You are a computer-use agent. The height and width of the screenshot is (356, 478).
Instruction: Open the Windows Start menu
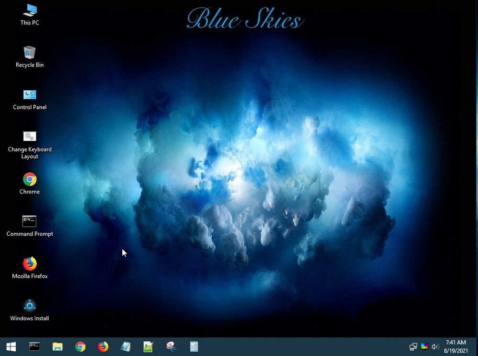click(11, 346)
